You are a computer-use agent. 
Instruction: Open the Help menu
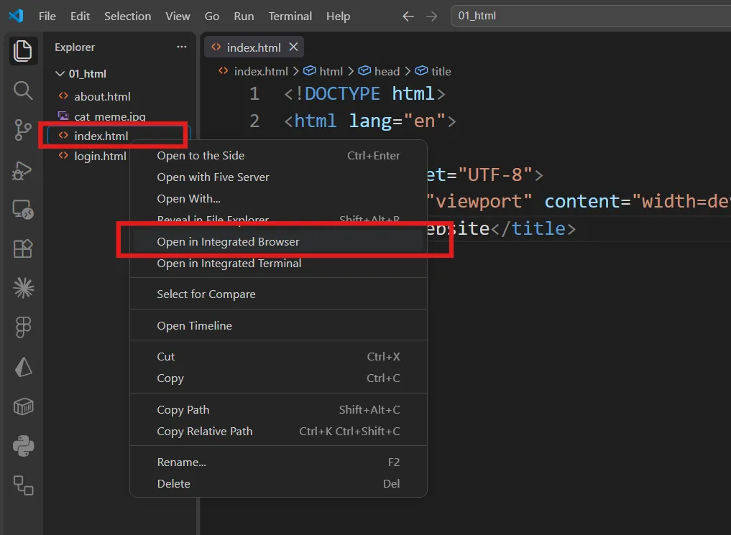[x=338, y=17]
